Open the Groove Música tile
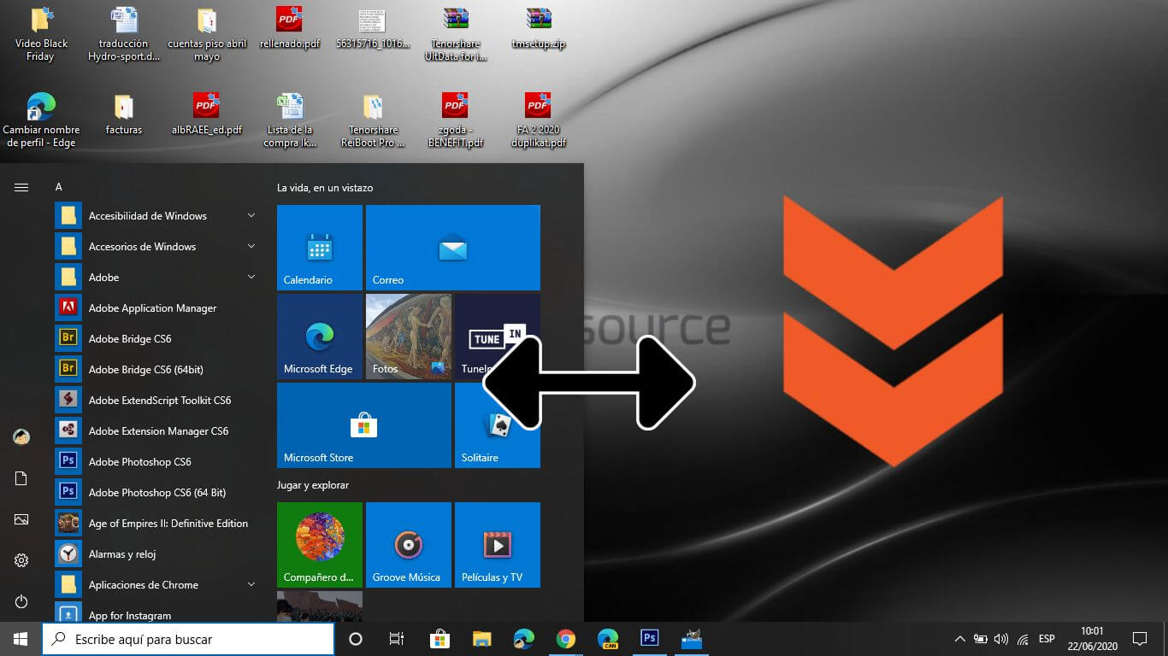 pos(409,545)
